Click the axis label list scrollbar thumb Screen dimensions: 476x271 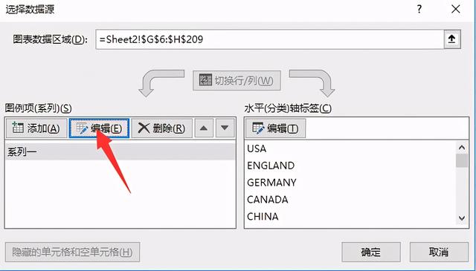click(462, 160)
